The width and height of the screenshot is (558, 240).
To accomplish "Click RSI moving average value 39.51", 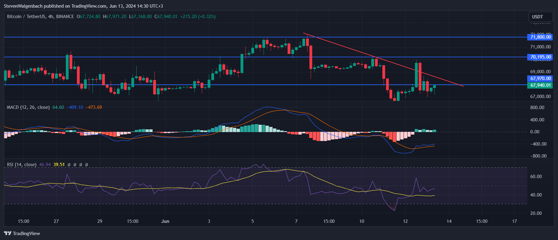I will click(59, 165).
